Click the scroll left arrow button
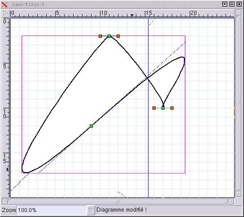 5,202
